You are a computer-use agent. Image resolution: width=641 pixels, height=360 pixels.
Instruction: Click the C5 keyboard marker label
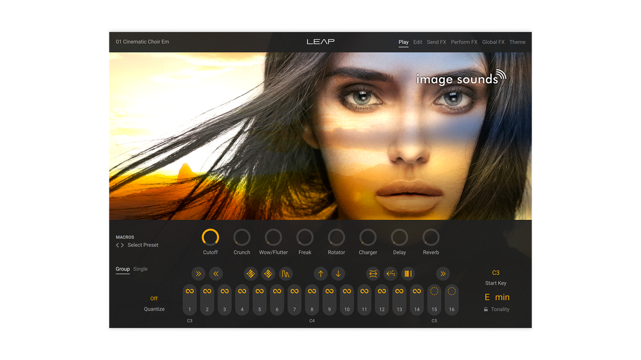point(434,321)
